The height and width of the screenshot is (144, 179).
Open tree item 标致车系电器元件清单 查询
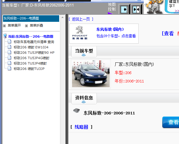[34, 42]
